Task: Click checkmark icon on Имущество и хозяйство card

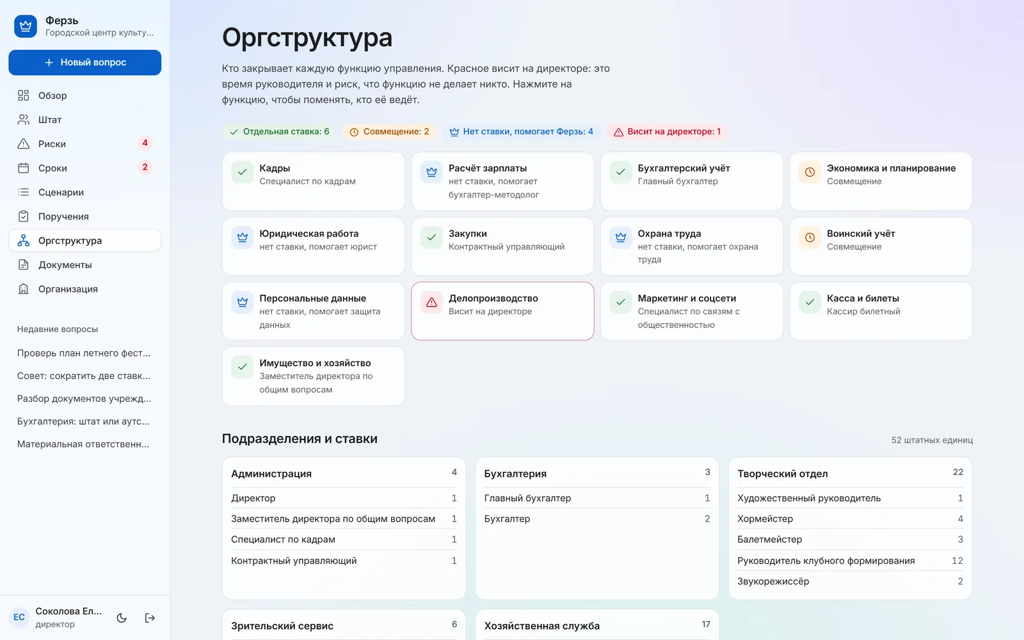Action: [243, 367]
